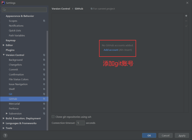Image resolution: width=192 pixels, height=140 pixels.
Task: Focus the settings search field
Action: click(x=24, y=10)
